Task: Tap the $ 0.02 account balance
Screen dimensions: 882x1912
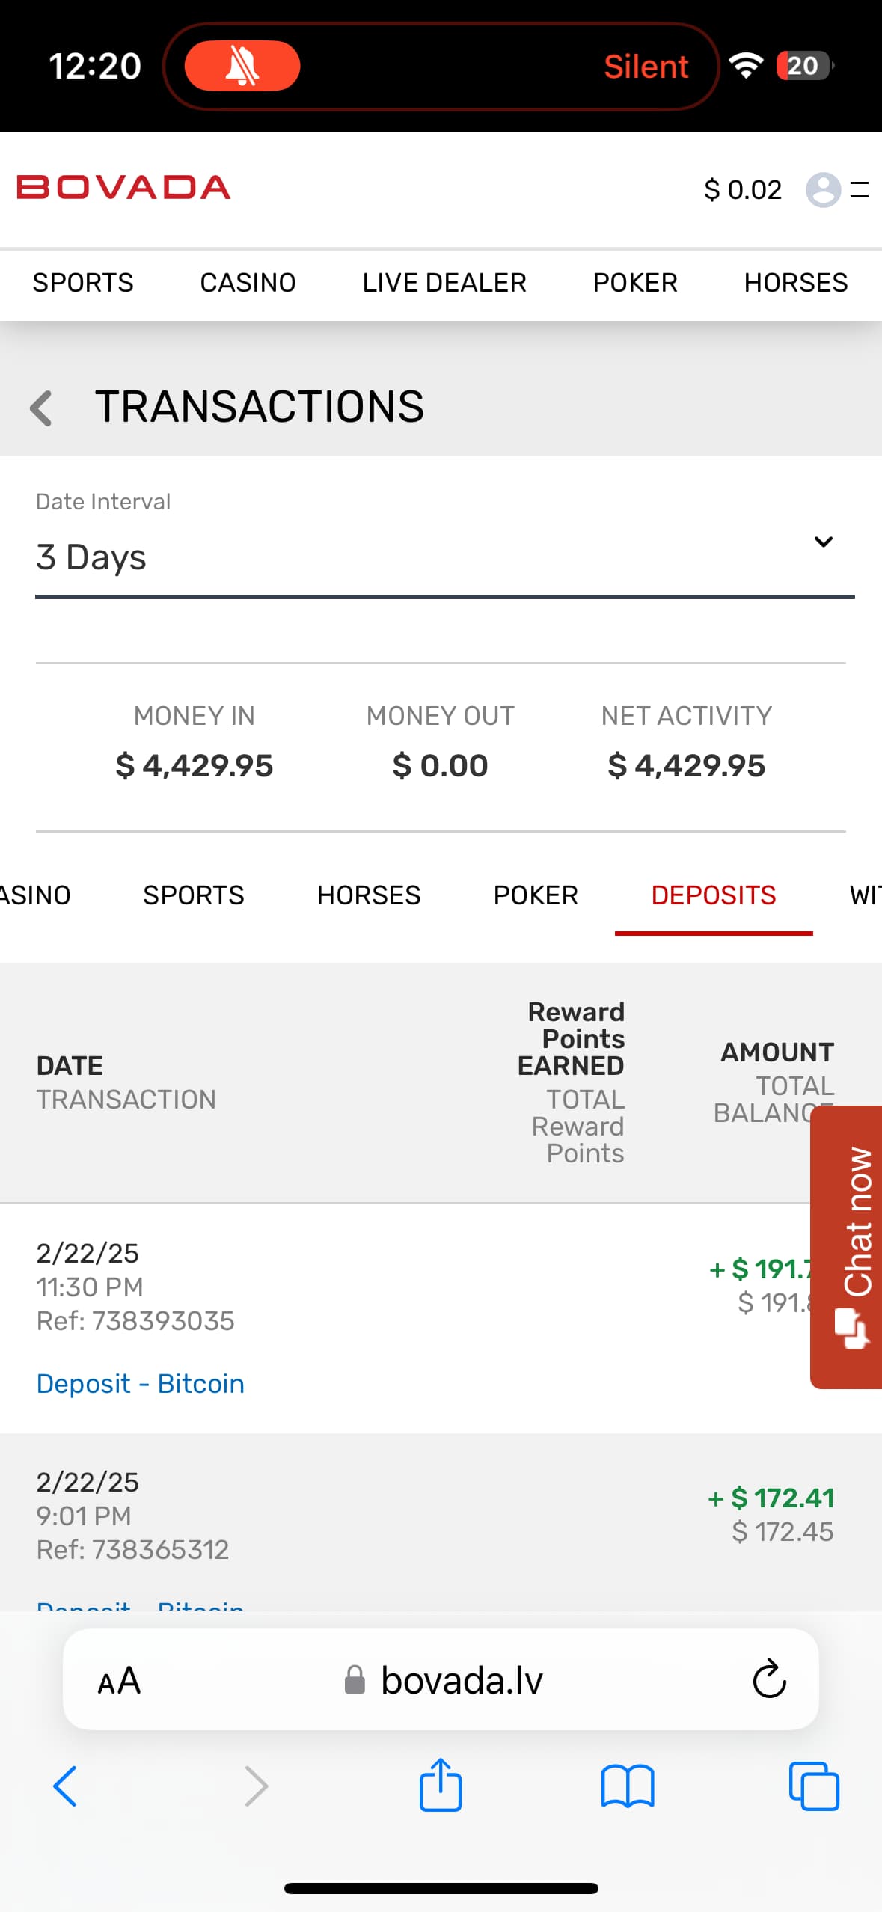Action: coord(742,189)
